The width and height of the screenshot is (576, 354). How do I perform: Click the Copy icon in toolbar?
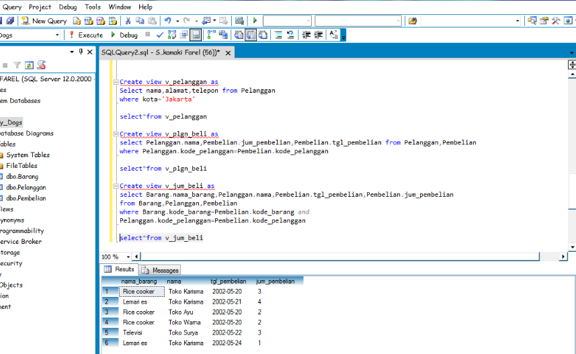click(140, 21)
